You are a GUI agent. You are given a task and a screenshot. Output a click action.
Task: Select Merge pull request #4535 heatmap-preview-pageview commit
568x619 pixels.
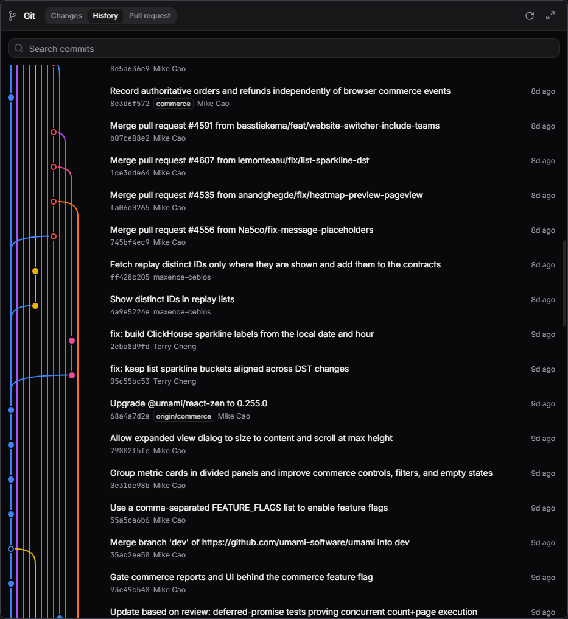tap(266, 195)
